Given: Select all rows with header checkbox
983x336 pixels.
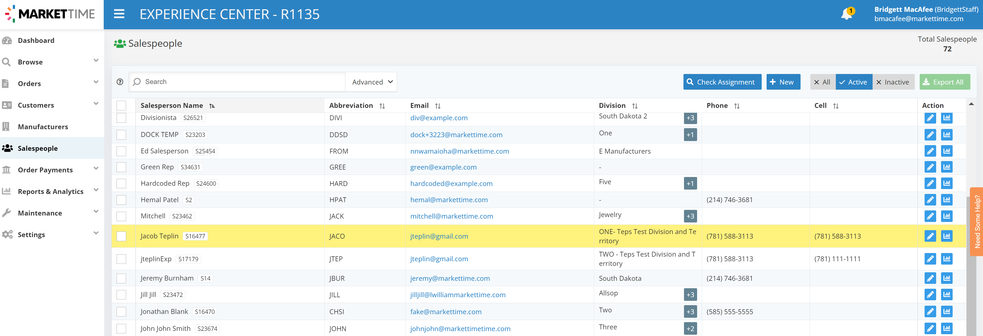Looking at the screenshot, I should coord(121,106).
